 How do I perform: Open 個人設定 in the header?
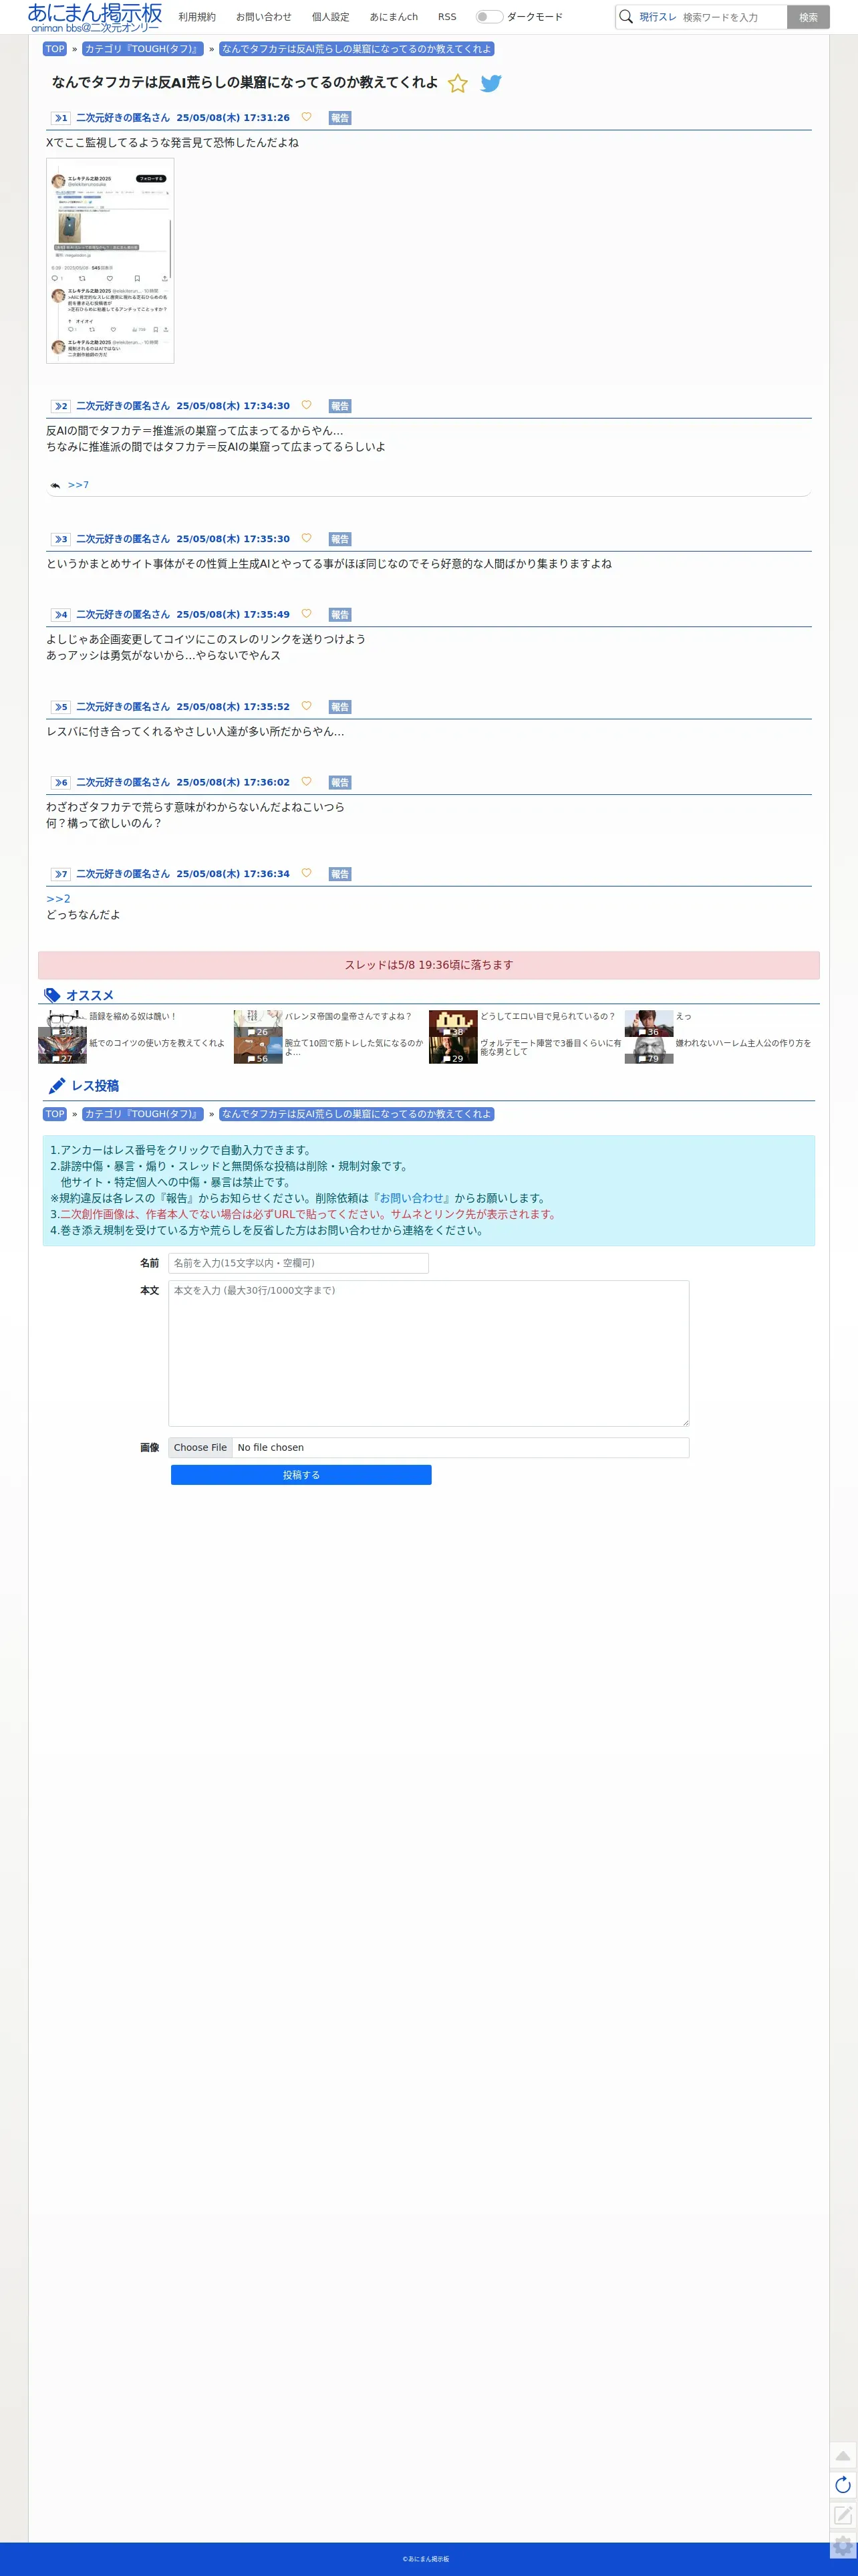(x=330, y=17)
